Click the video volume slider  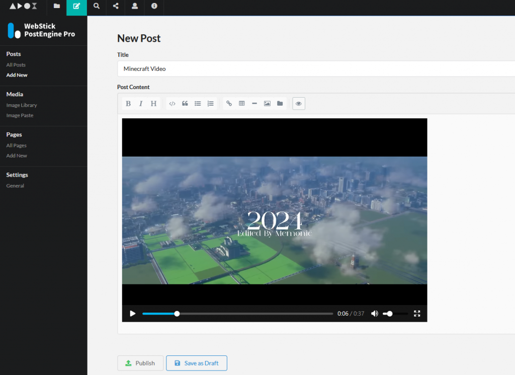pyautogui.click(x=395, y=314)
